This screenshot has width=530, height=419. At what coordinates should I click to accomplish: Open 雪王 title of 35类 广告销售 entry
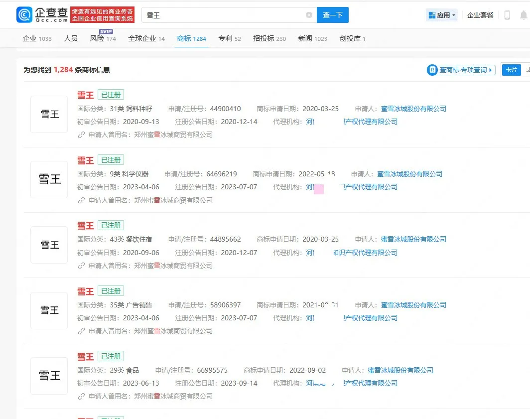click(x=86, y=291)
